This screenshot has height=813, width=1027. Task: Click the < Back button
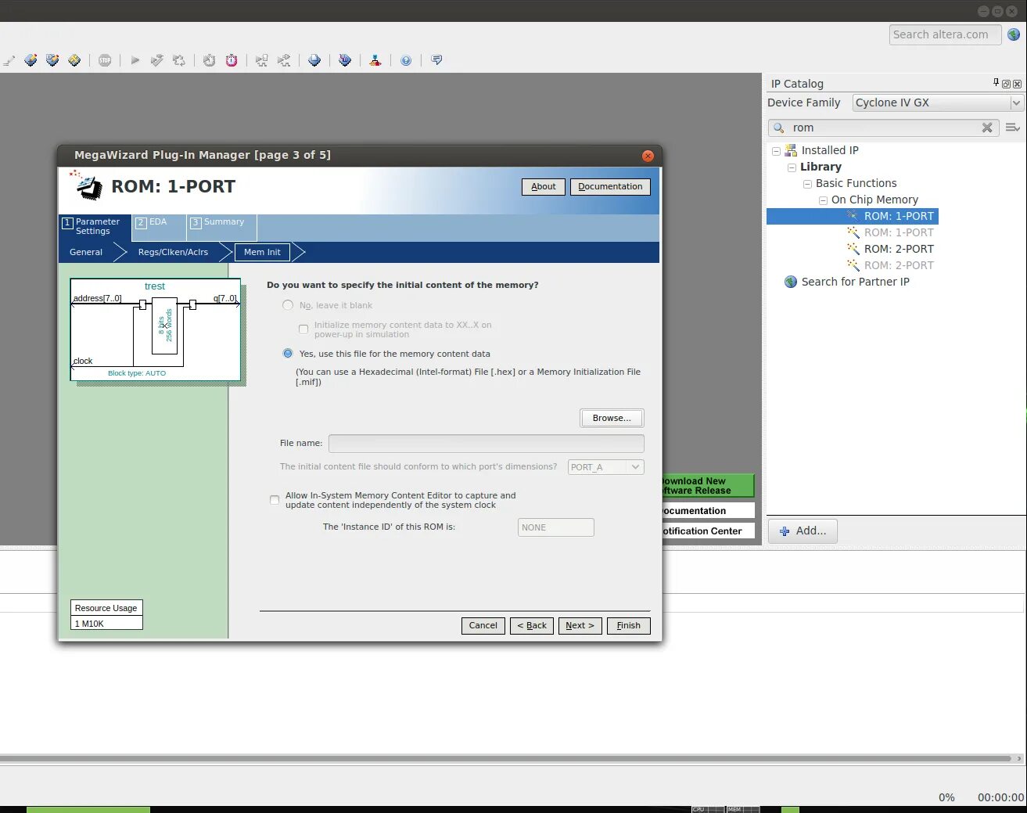point(532,625)
